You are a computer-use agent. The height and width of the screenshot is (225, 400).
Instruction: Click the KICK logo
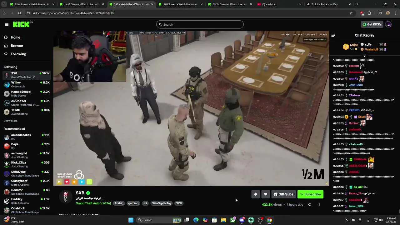point(23,24)
